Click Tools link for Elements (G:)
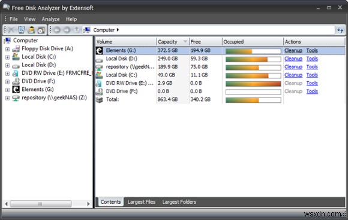 312,50
